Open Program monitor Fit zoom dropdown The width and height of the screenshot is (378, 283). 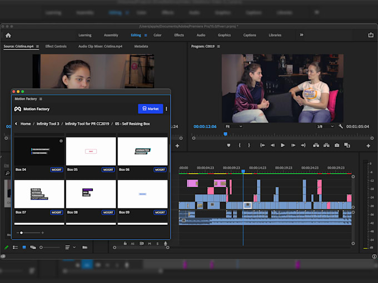coord(233,127)
